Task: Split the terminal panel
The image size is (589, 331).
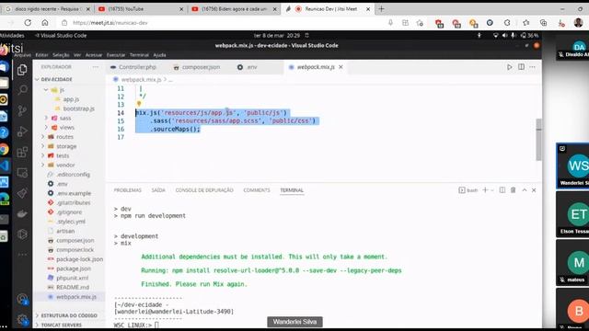Action: pyautogui.click(x=502, y=190)
